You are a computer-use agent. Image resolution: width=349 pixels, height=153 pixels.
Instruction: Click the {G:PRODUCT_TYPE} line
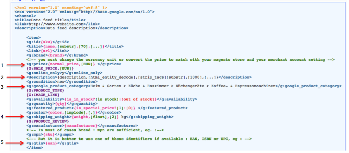[45, 90]
